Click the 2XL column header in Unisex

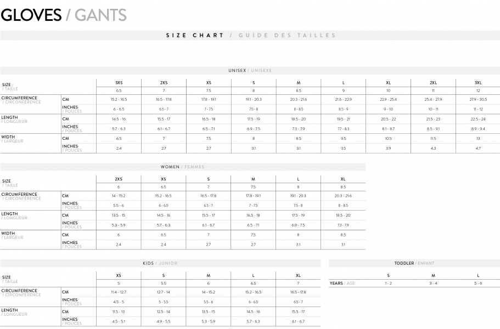click(433, 82)
